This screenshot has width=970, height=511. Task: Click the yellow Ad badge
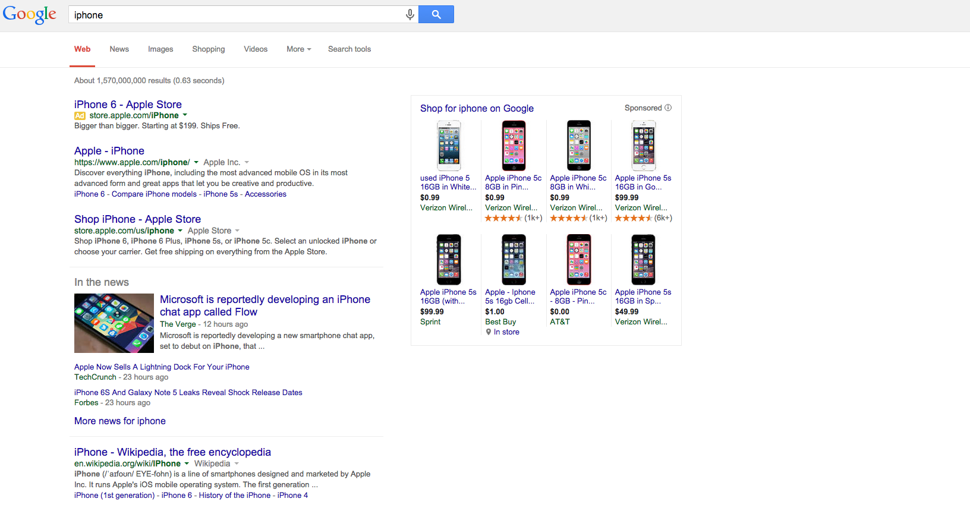[x=80, y=116]
